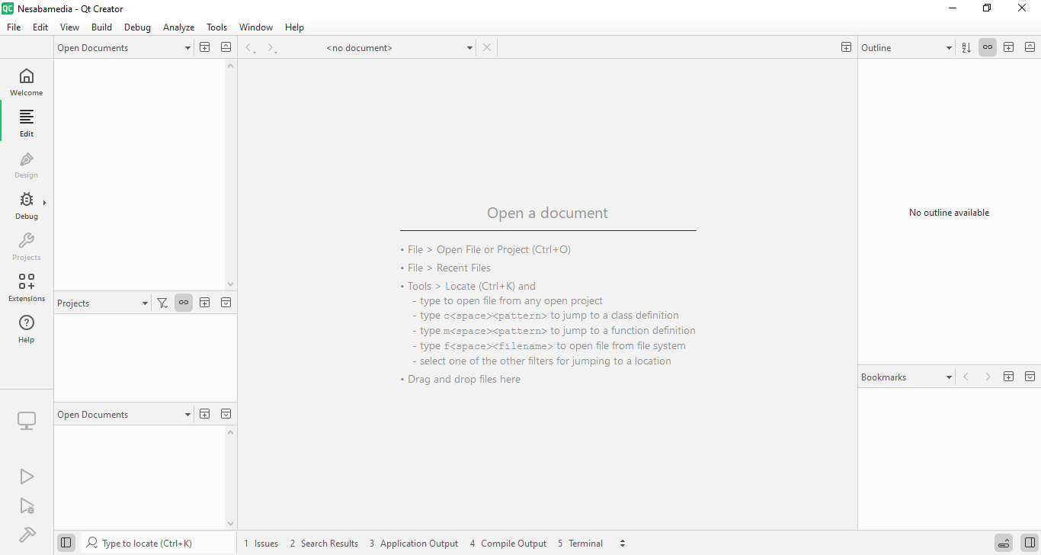Open the Welcome mode
This screenshot has width=1041, height=555.
tap(27, 82)
